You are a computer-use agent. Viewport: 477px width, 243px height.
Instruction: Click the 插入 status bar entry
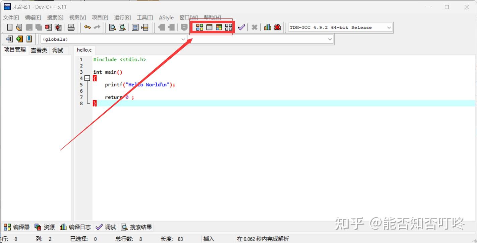coord(209,239)
